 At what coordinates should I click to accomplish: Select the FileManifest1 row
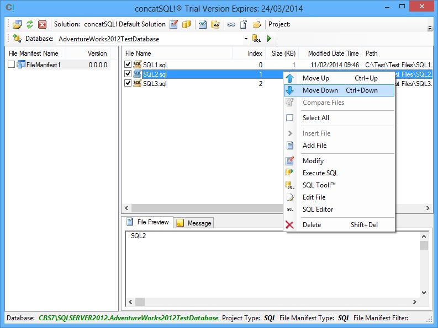click(x=58, y=64)
